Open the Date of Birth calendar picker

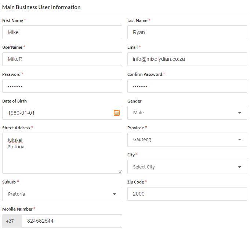click(x=116, y=113)
